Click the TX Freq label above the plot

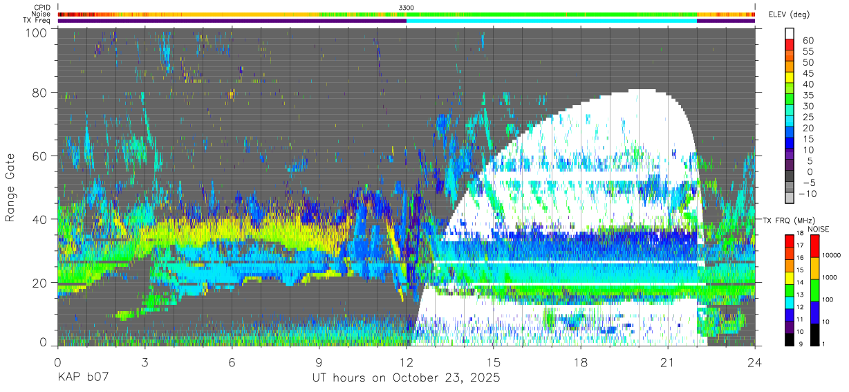coord(38,20)
